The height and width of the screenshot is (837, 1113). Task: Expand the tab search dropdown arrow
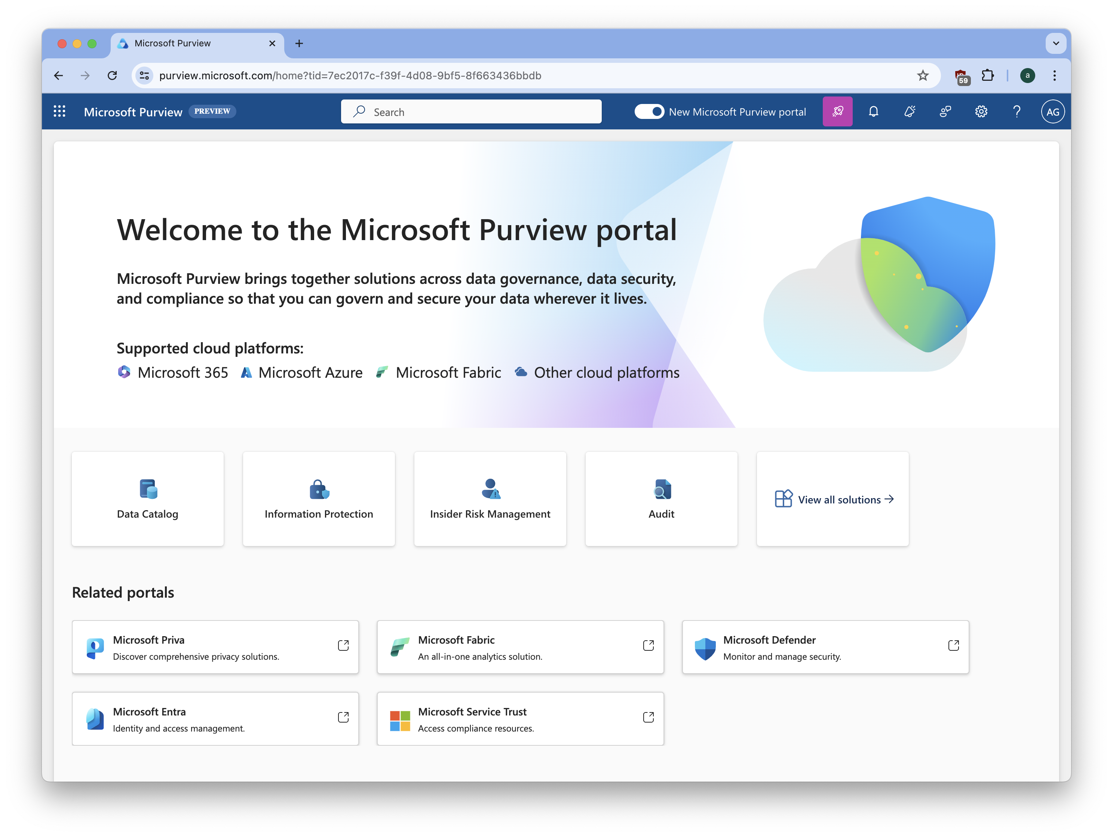coord(1056,43)
